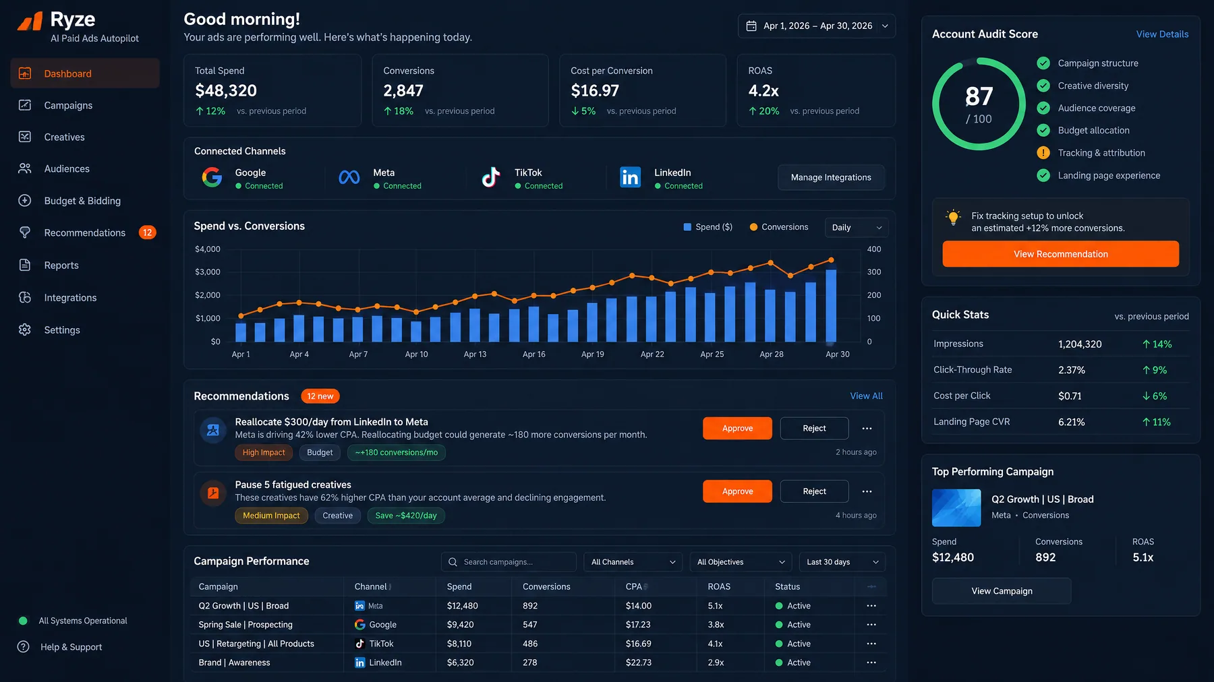Click the 12 new recommendations badge
The image size is (1214, 682).
(x=320, y=396)
